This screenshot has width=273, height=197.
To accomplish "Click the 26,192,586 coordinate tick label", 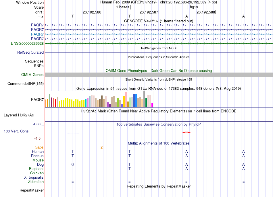I will 92,12.
